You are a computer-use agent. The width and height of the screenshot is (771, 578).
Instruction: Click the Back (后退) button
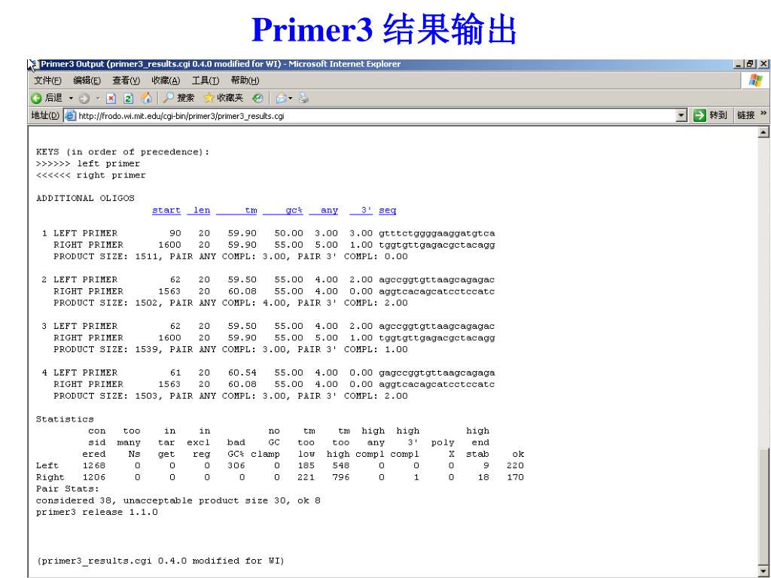pyautogui.click(x=47, y=99)
